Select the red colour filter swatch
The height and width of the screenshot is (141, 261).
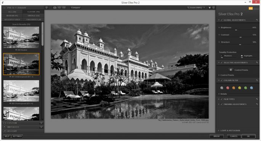[x=227, y=88]
